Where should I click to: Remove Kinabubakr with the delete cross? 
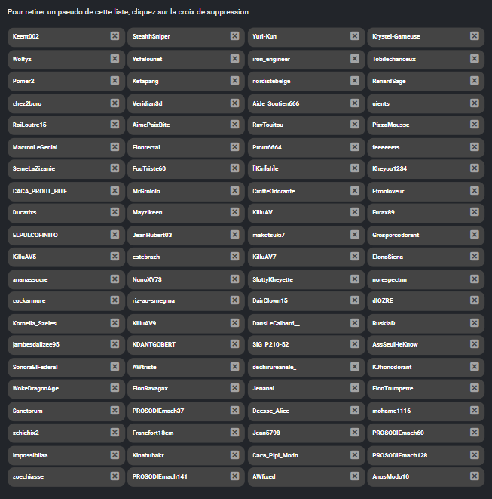point(234,455)
